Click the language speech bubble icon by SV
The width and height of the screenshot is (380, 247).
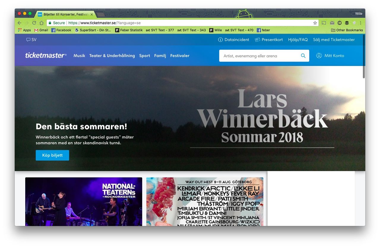click(x=28, y=39)
